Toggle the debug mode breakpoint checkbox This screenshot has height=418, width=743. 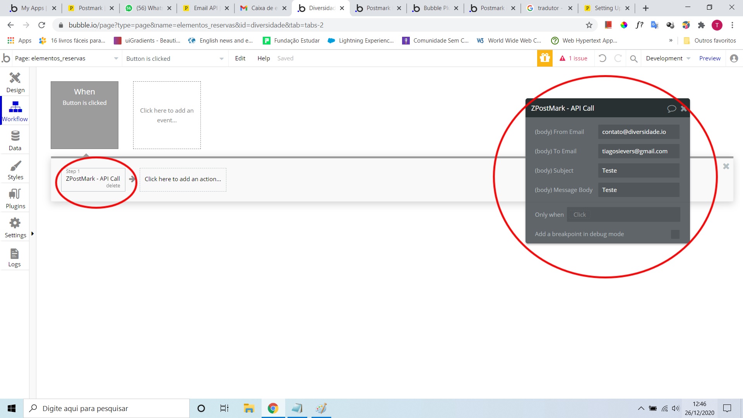tap(675, 234)
